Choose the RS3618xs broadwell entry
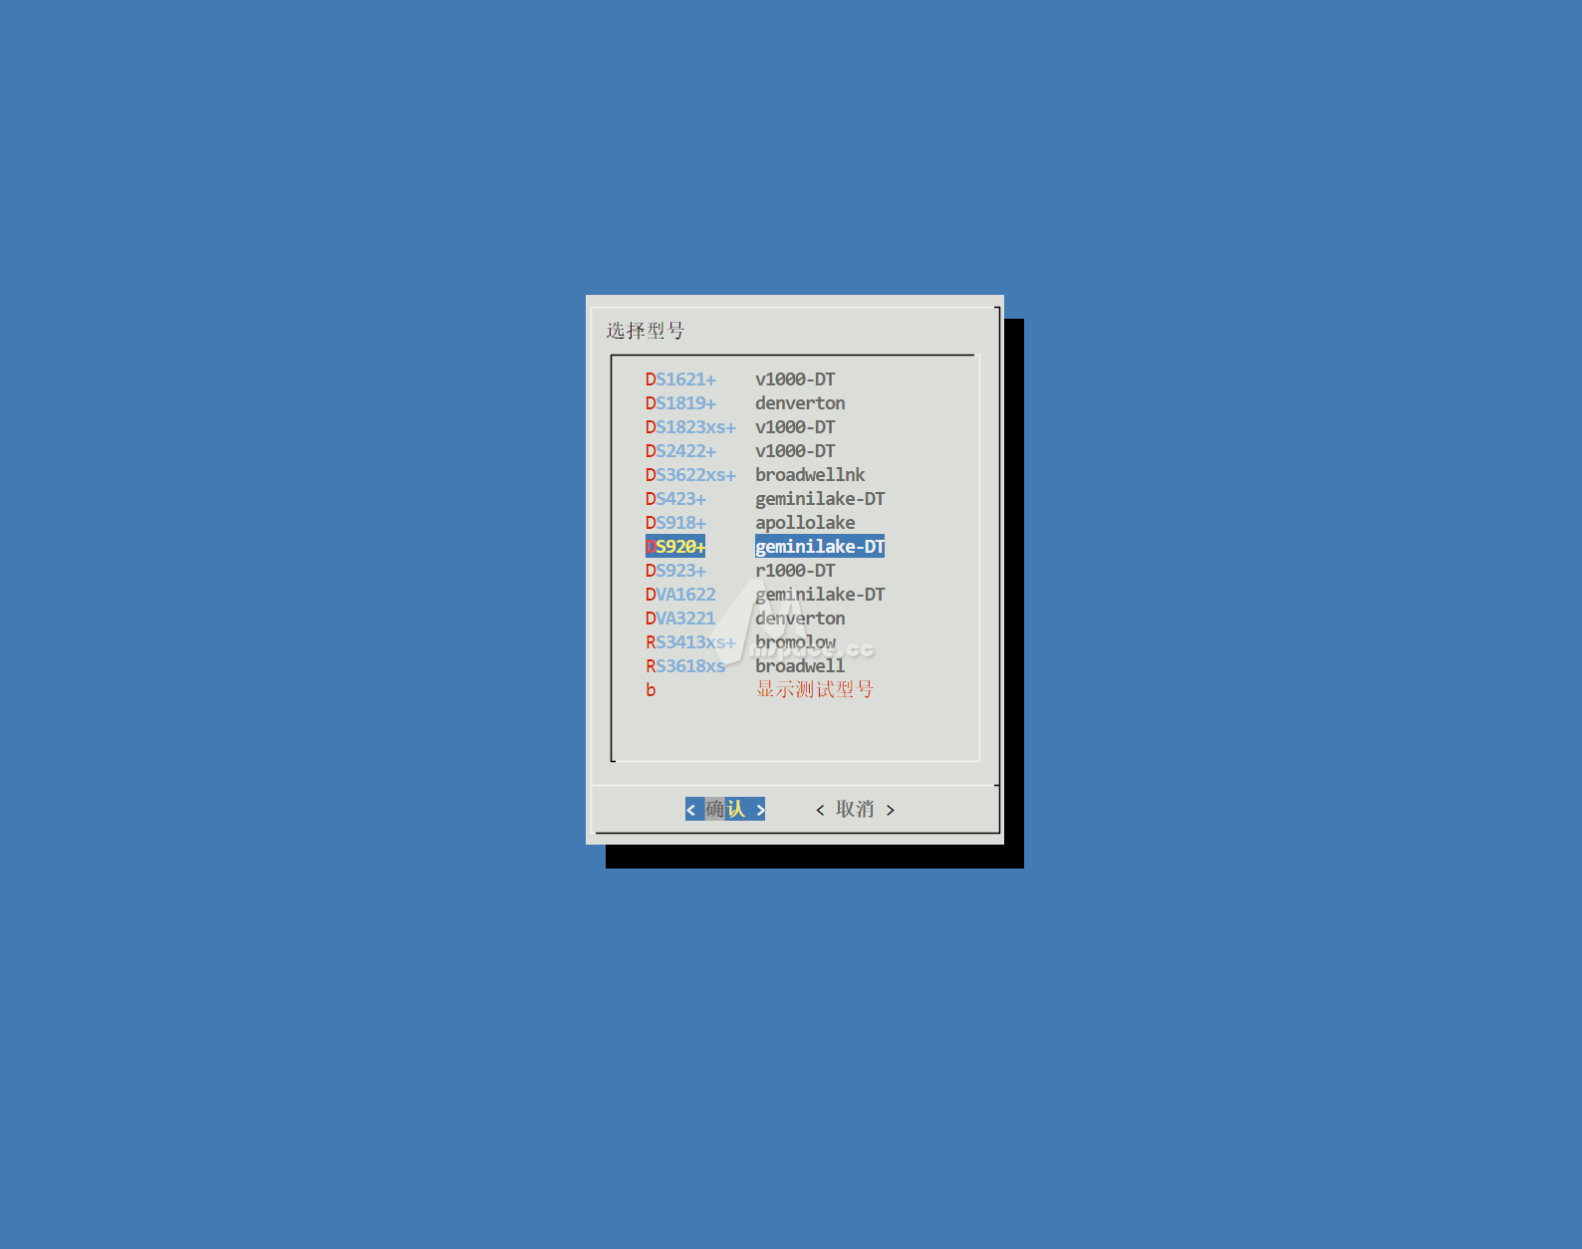Image resolution: width=1582 pixels, height=1249 pixels. (745, 666)
